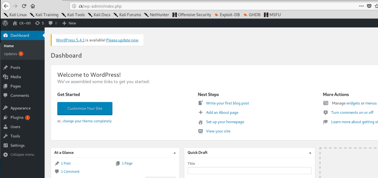Open 1 Page link in At a Glance
Viewport: 378px width, 178px height.
pyautogui.click(x=127, y=163)
